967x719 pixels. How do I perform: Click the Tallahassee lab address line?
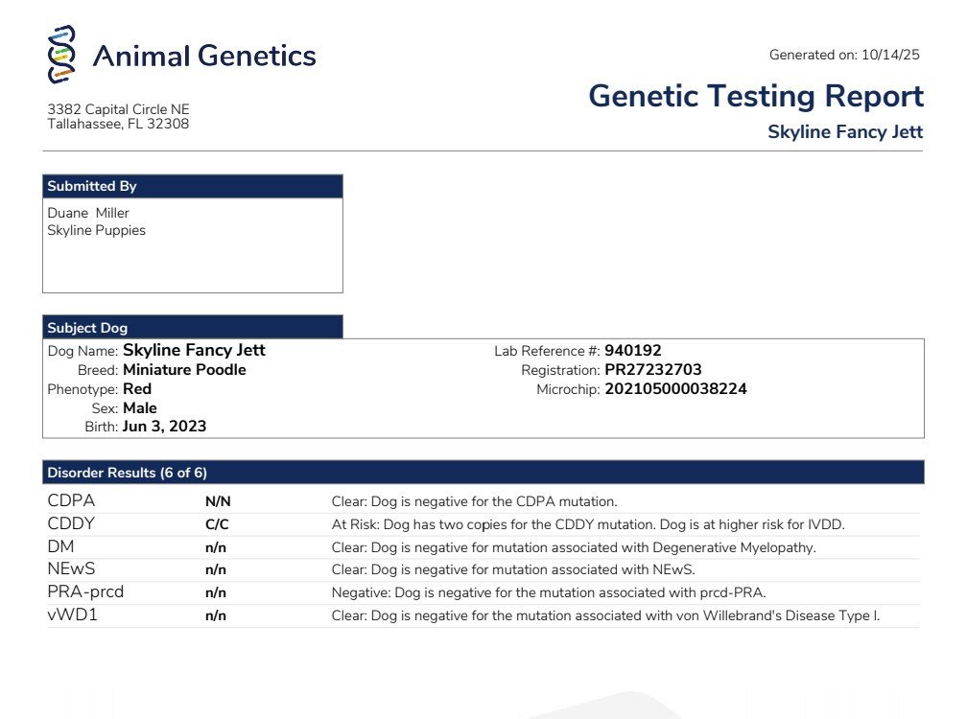click(x=118, y=124)
